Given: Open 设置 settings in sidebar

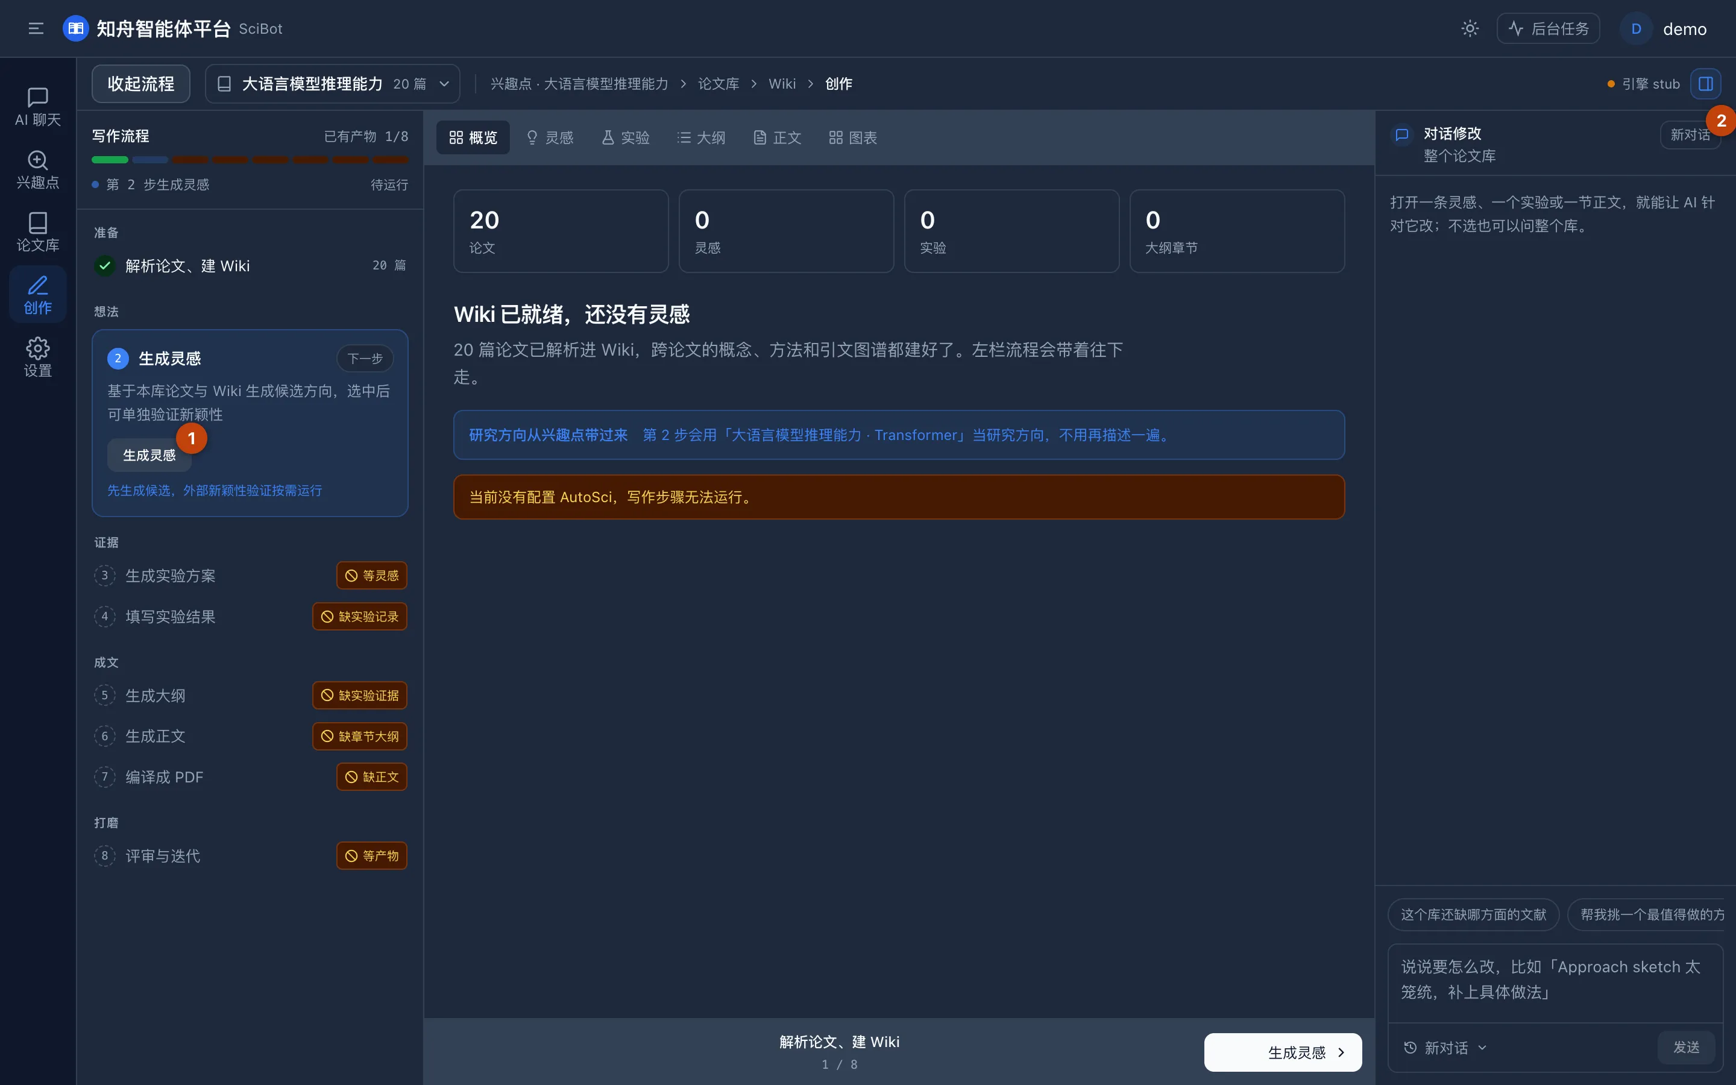Looking at the screenshot, I should [x=38, y=357].
